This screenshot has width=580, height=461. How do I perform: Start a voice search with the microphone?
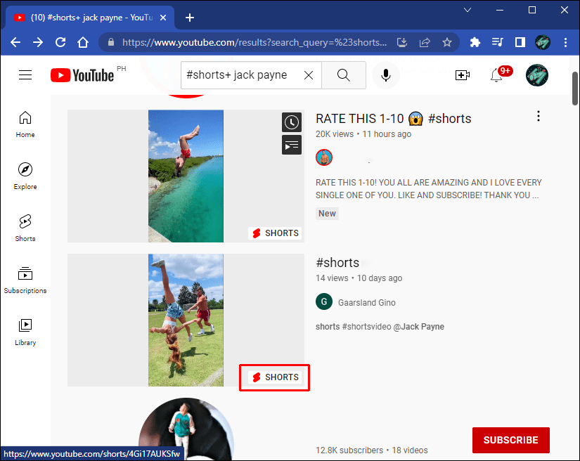point(385,75)
